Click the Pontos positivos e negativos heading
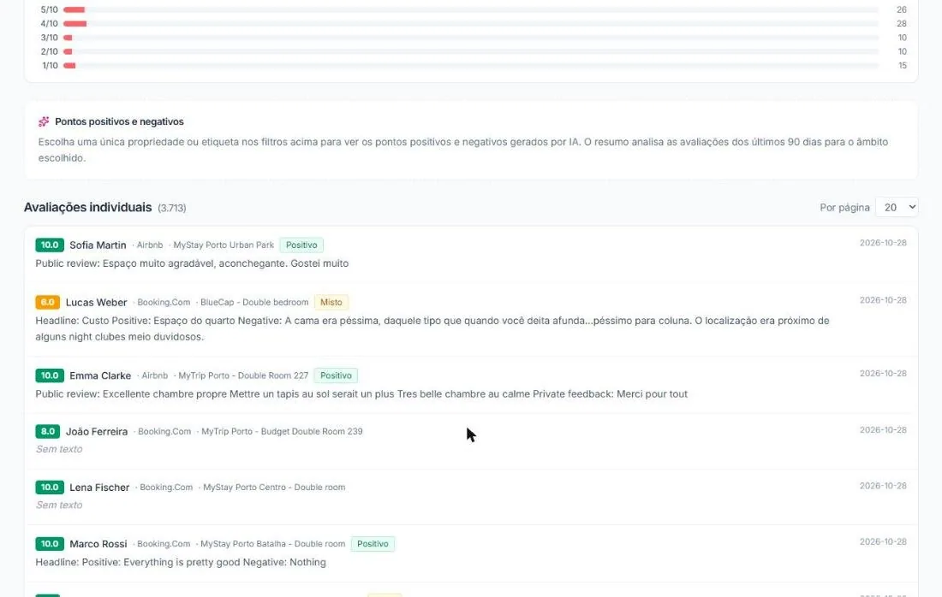 click(x=119, y=121)
